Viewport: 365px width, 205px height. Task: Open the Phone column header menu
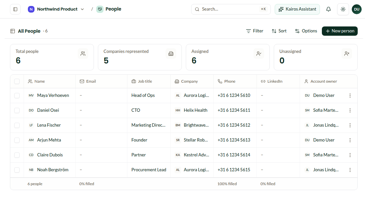point(235,81)
